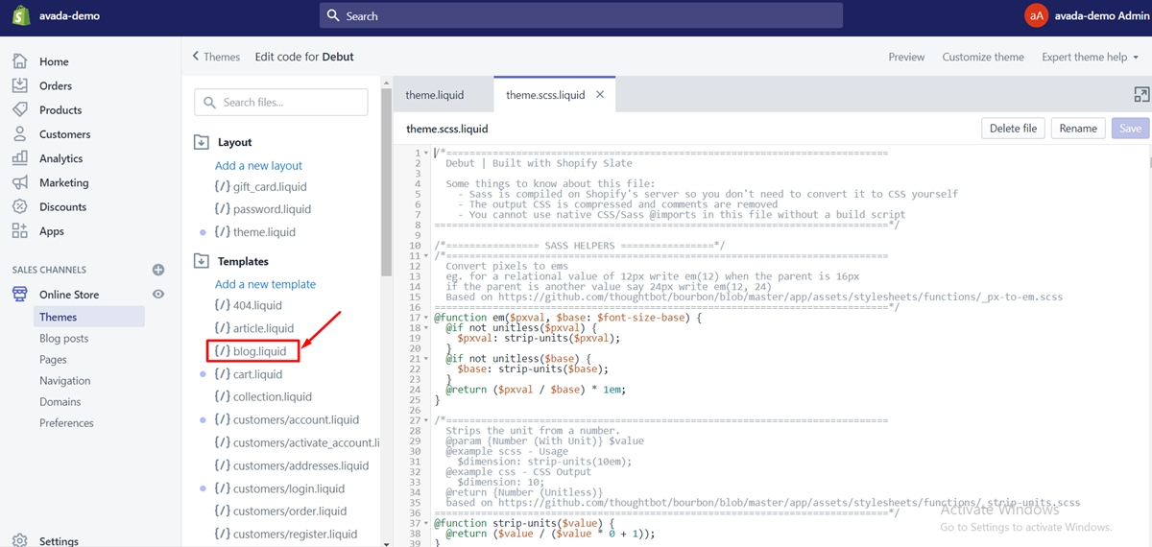Click Customize theme

(x=983, y=57)
